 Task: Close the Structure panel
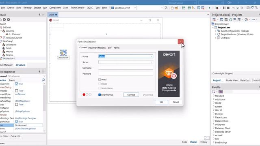click(43, 15)
